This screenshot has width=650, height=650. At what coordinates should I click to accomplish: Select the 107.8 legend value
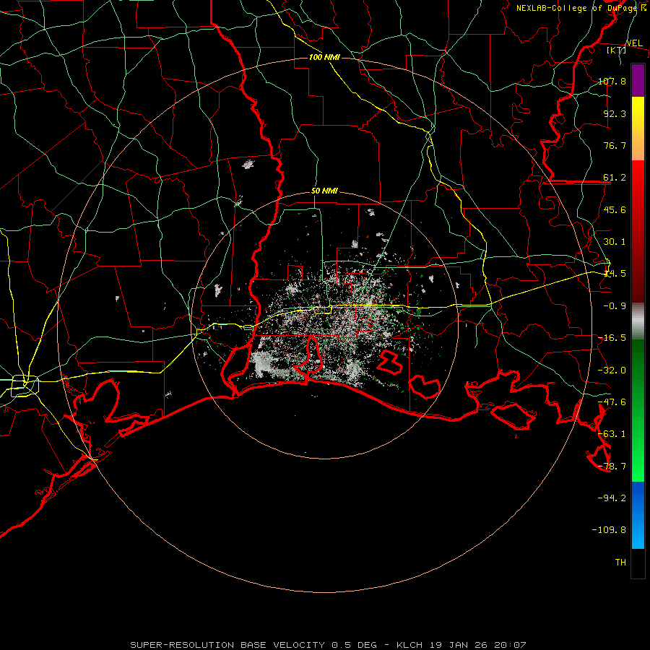tap(612, 81)
